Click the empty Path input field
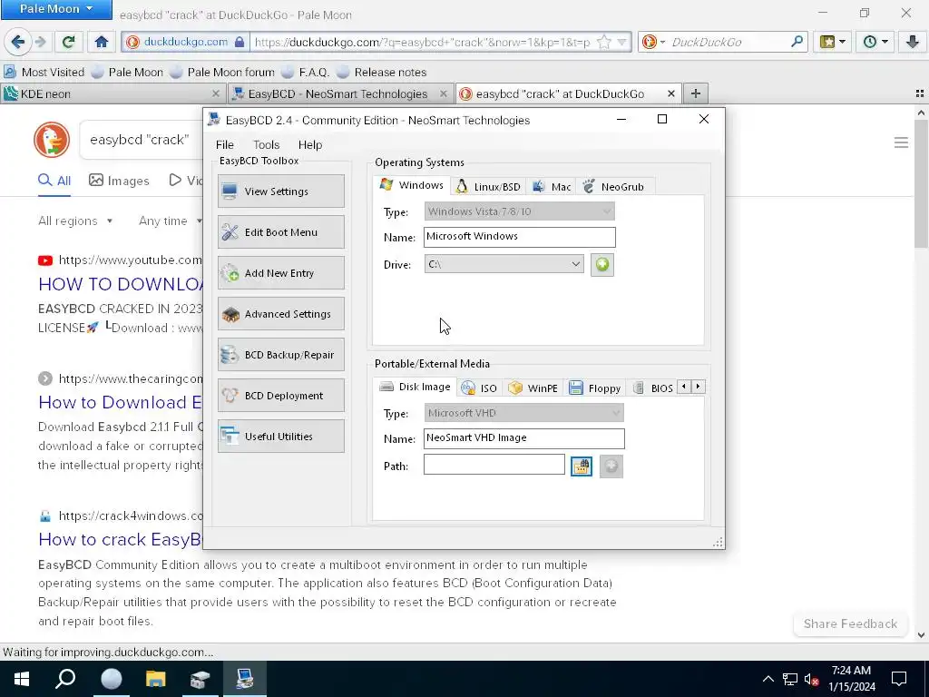Viewport: 929px width, 697px height. pos(494,464)
